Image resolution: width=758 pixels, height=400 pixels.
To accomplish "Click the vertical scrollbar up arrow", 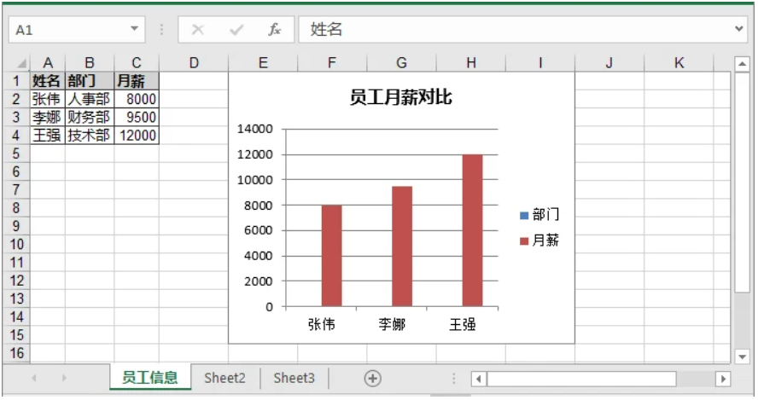I will coord(742,64).
